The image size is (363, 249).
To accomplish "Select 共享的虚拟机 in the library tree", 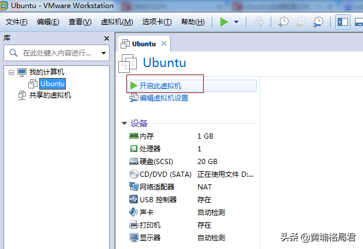I will (x=50, y=95).
